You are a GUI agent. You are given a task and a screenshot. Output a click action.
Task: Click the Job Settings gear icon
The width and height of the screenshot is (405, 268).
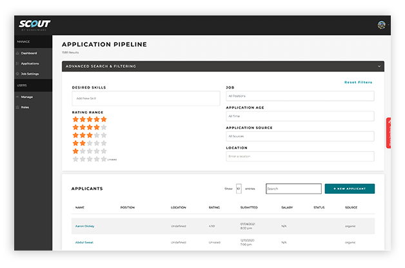pyautogui.click(x=17, y=74)
